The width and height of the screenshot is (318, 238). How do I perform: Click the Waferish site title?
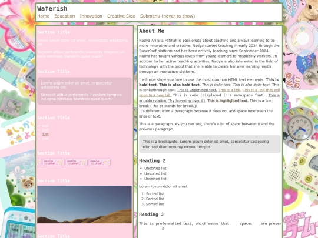tap(52, 8)
